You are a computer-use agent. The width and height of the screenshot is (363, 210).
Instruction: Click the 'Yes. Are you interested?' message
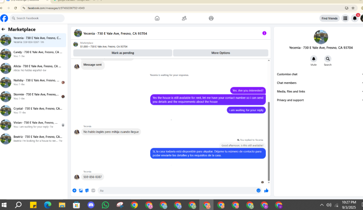pyautogui.click(x=248, y=91)
